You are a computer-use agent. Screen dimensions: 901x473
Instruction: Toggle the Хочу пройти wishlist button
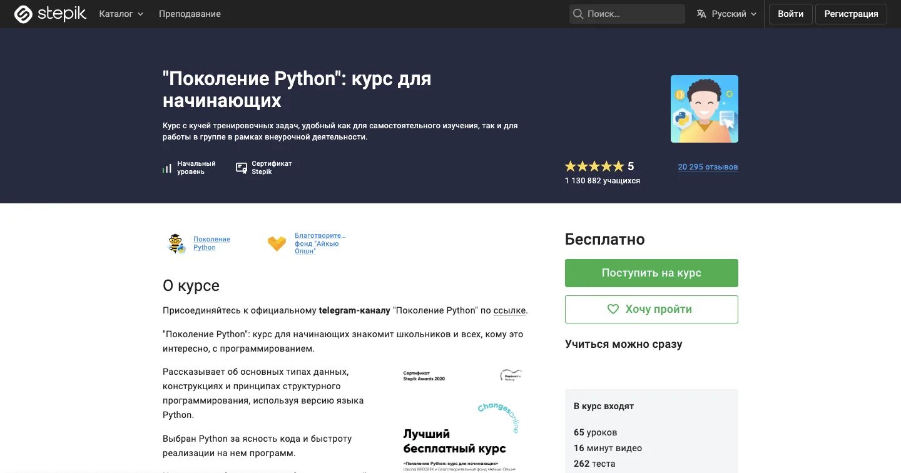coord(651,309)
